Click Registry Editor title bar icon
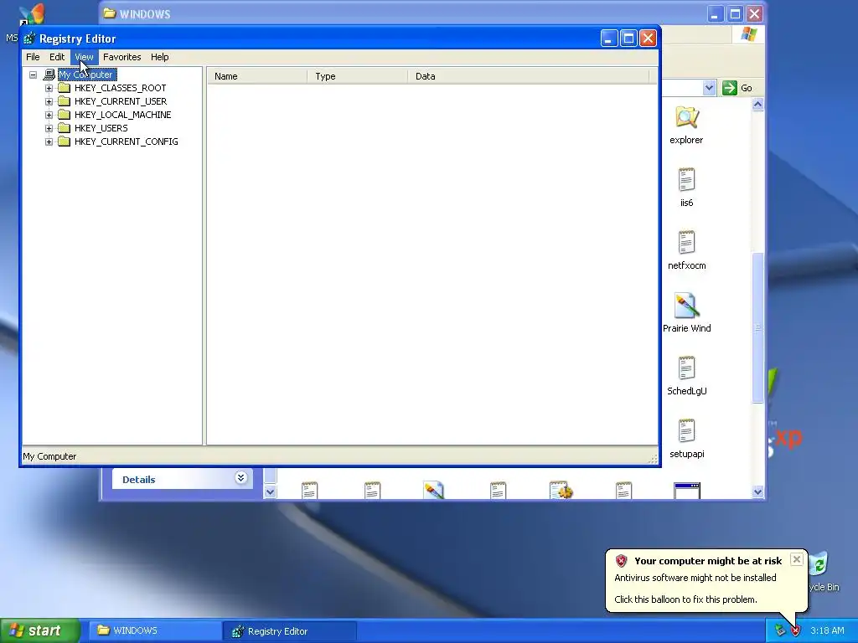The width and height of the screenshot is (858, 643). [x=29, y=39]
